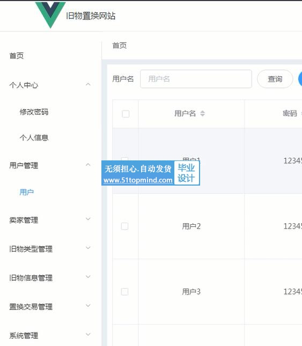Open 修改密码 submenu item
The width and height of the screenshot is (302, 346).
coord(34,112)
